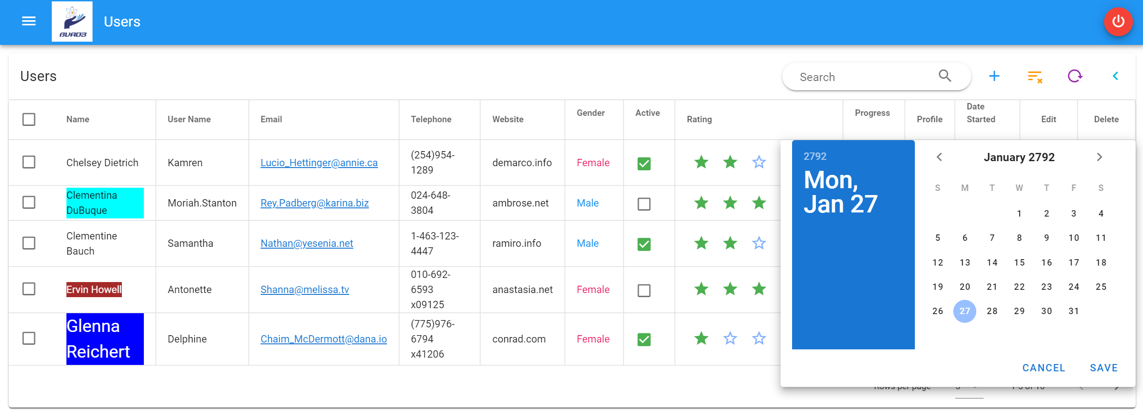Sort by Website column header
1143x413 pixels.
[x=508, y=120]
